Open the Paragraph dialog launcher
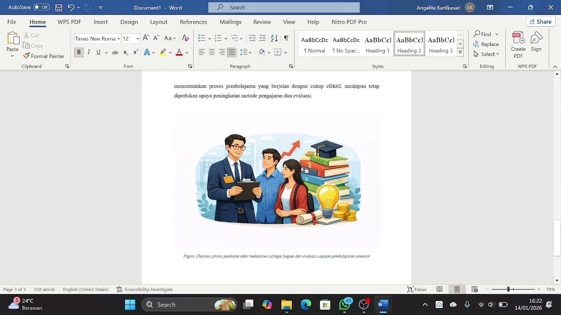Viewport: 561px width, 315px height. click(291, 66)
